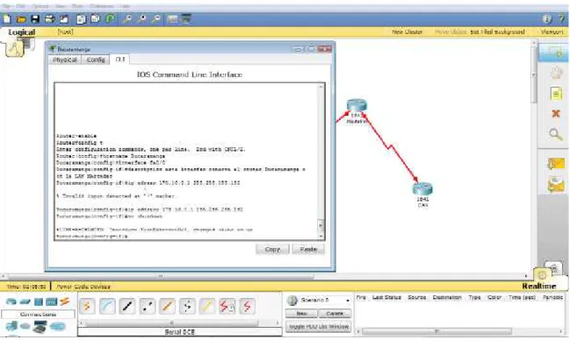Viewport: 570px width, 340px height.
Task: Open the Activity Wizard toolbar icon
Action: coord(64,19)
